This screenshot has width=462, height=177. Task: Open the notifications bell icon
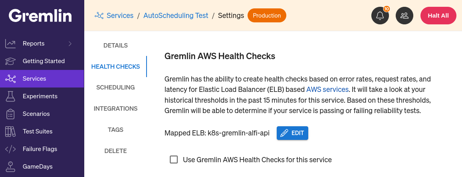(380, 16)
